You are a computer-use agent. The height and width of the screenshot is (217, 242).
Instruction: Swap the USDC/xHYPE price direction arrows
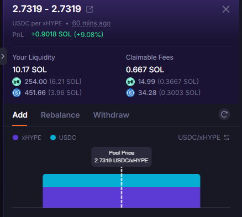(x=227, y=137)
